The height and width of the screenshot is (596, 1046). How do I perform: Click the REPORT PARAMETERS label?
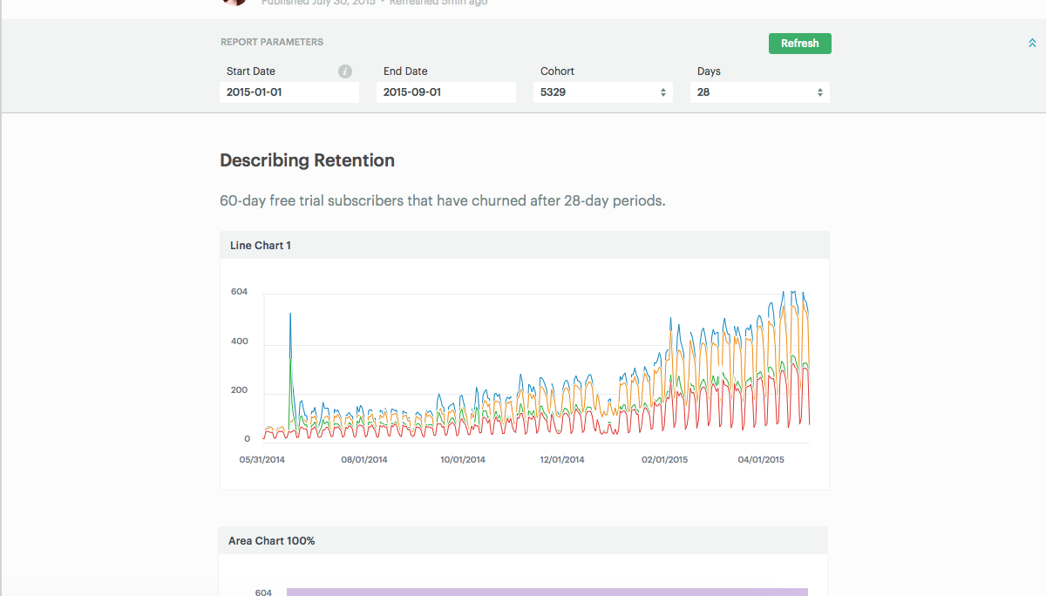[272, 42]
